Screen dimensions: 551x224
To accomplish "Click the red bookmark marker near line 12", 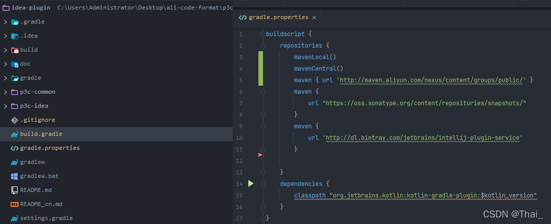I will click(x=260, y=155).
